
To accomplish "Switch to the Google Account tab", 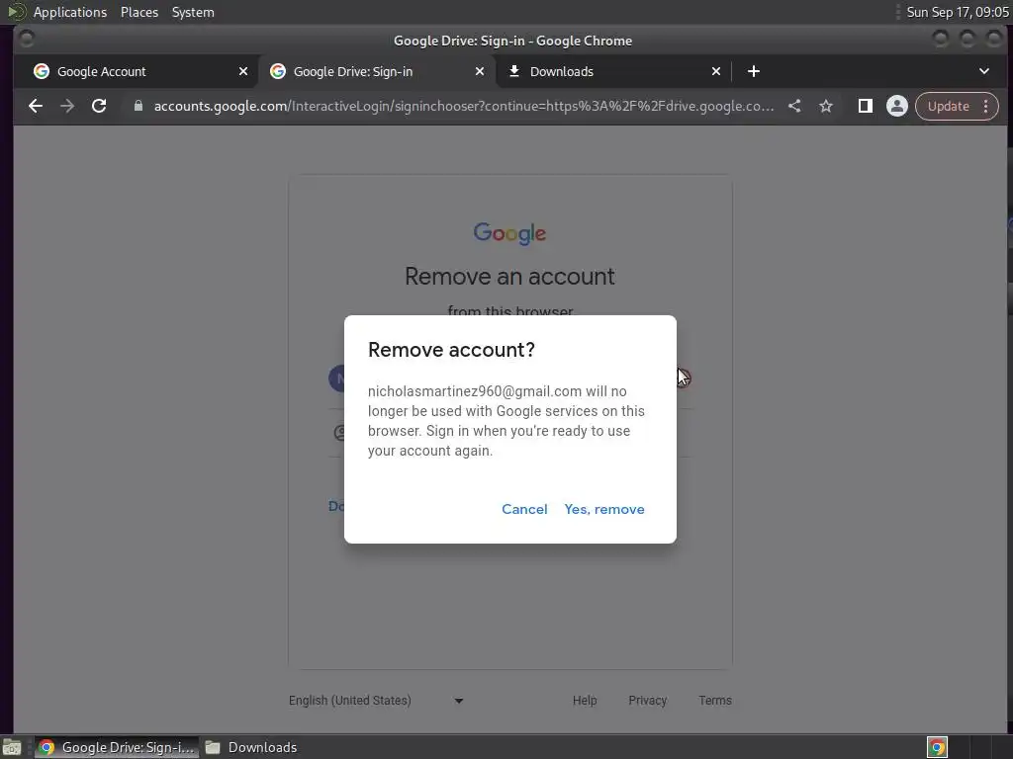I will coord(136,71).
